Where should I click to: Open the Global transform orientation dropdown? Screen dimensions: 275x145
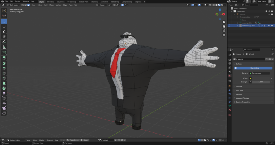point(102,5)
